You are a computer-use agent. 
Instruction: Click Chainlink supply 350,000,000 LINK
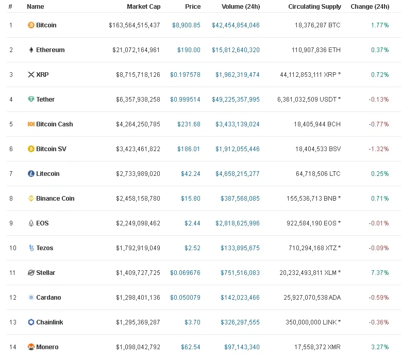pos(311,322)
